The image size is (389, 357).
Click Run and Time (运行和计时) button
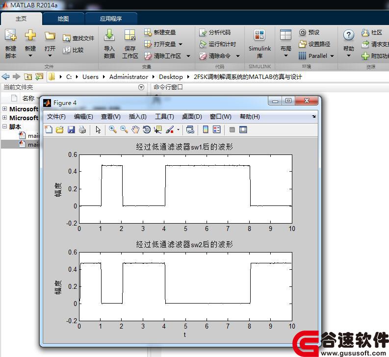coord(218,44)
